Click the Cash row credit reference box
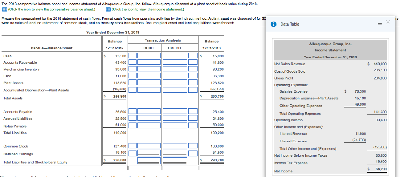Viewport: 404px width, 177px height. tap(193, 56)
